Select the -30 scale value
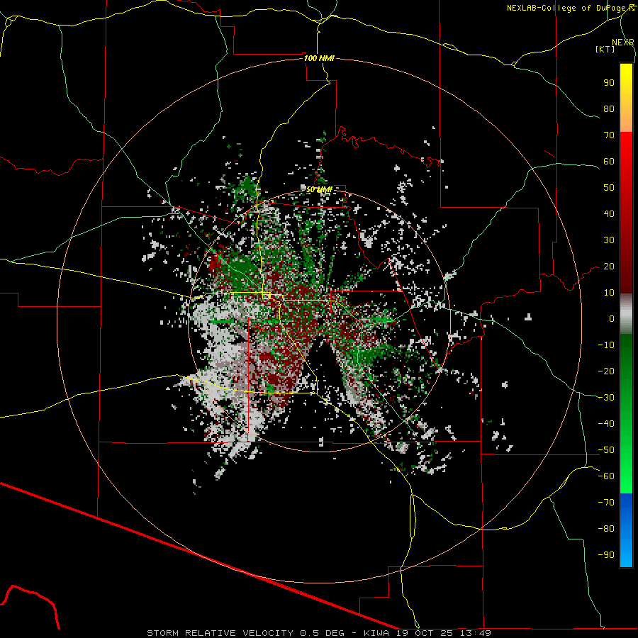 606,398
